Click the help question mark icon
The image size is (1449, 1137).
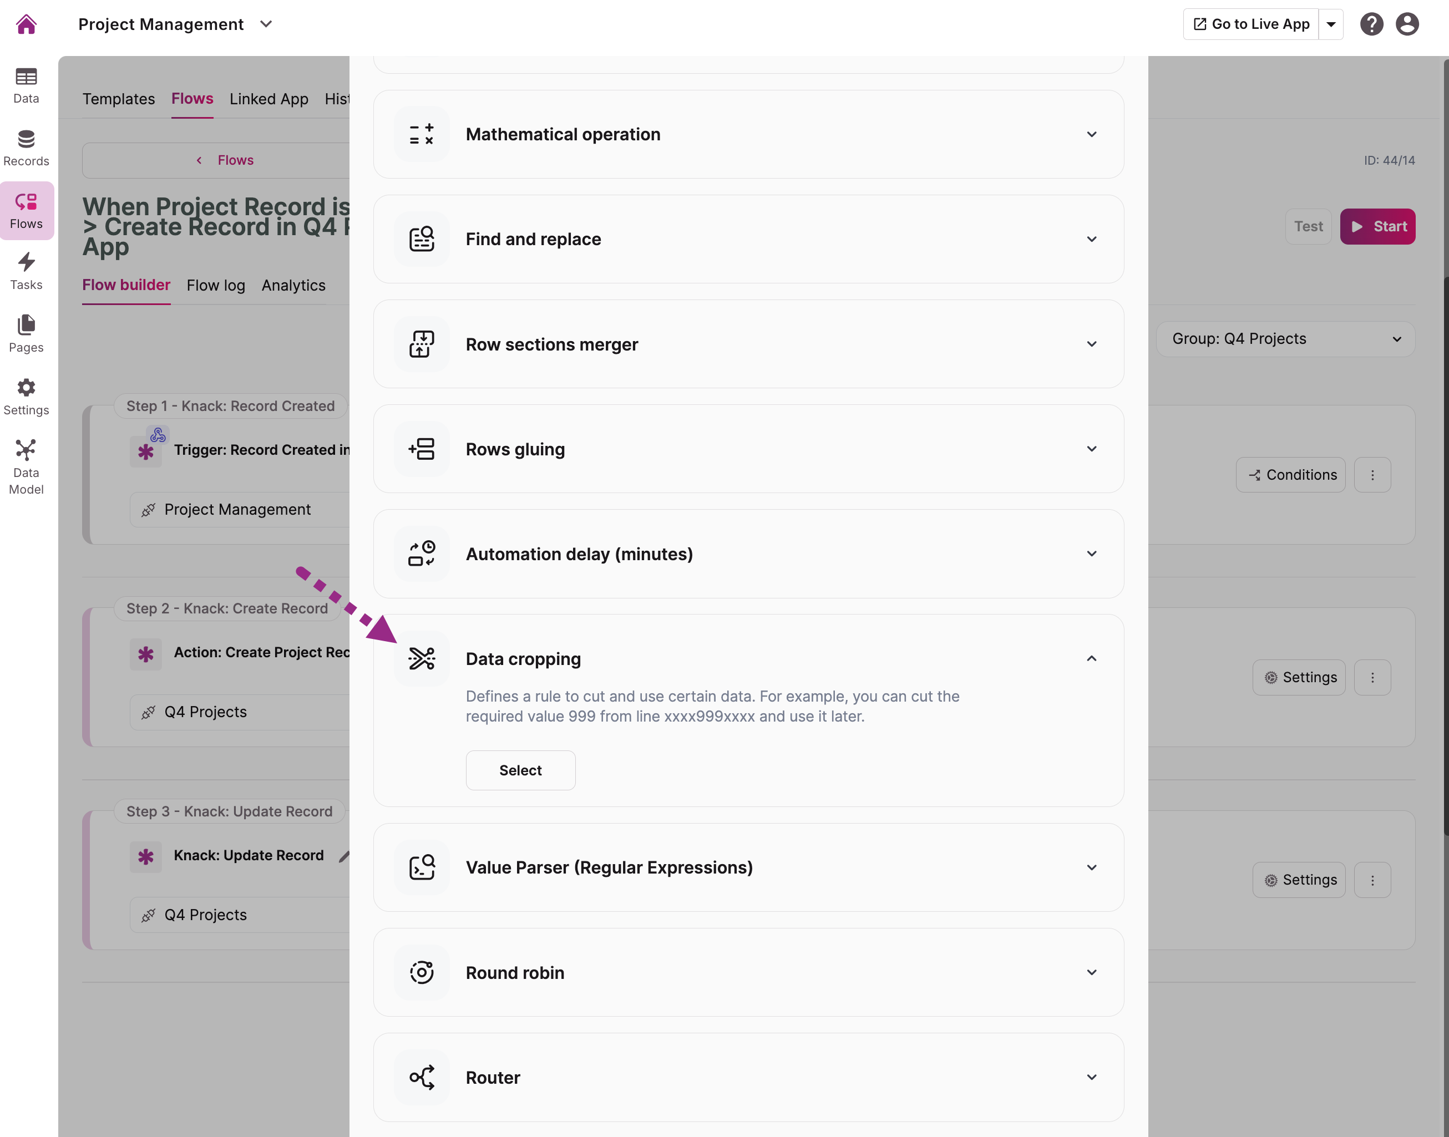pyautogui.click(x=1371, y=24)
